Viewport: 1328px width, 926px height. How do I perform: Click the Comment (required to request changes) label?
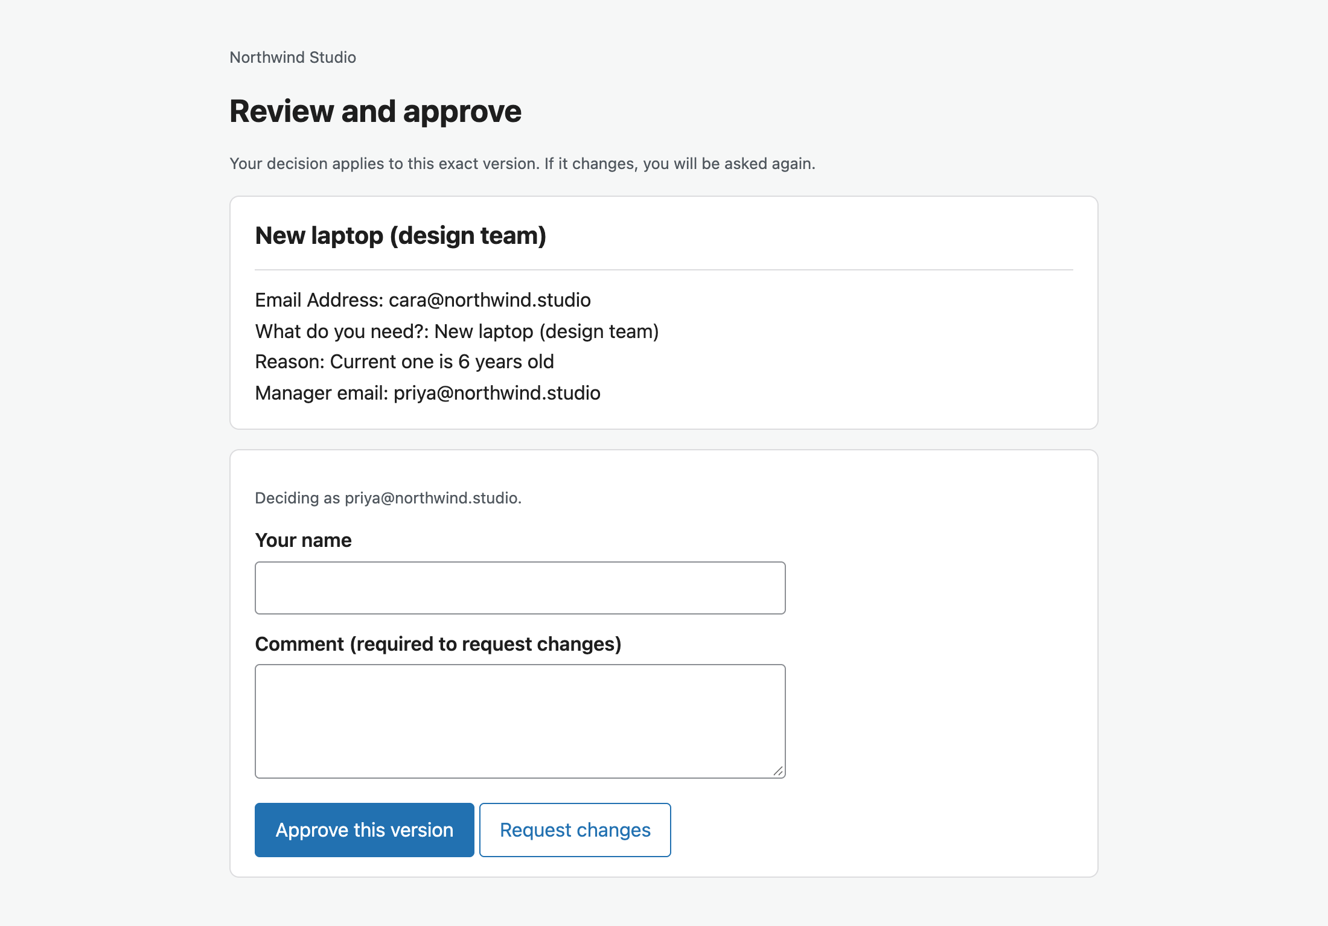pyautogui.click(x=438, y=644)
